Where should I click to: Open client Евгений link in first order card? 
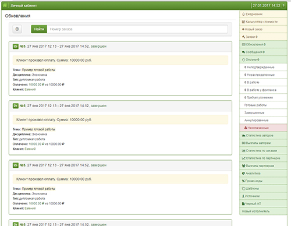click(30, 90)
